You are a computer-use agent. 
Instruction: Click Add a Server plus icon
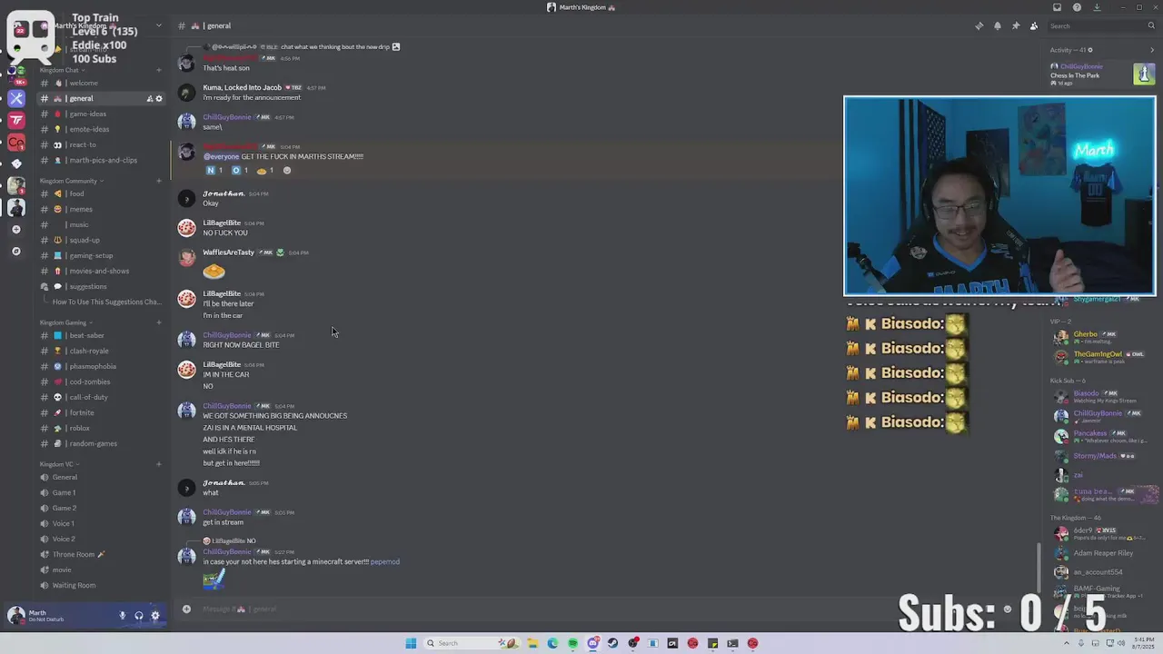click(16, 230)
